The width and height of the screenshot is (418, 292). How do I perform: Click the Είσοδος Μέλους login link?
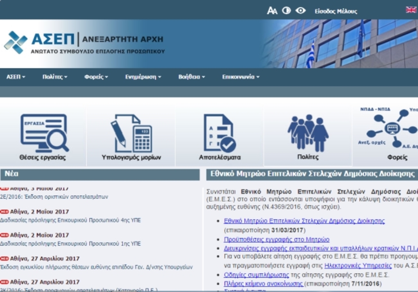(x=336, y=11)
